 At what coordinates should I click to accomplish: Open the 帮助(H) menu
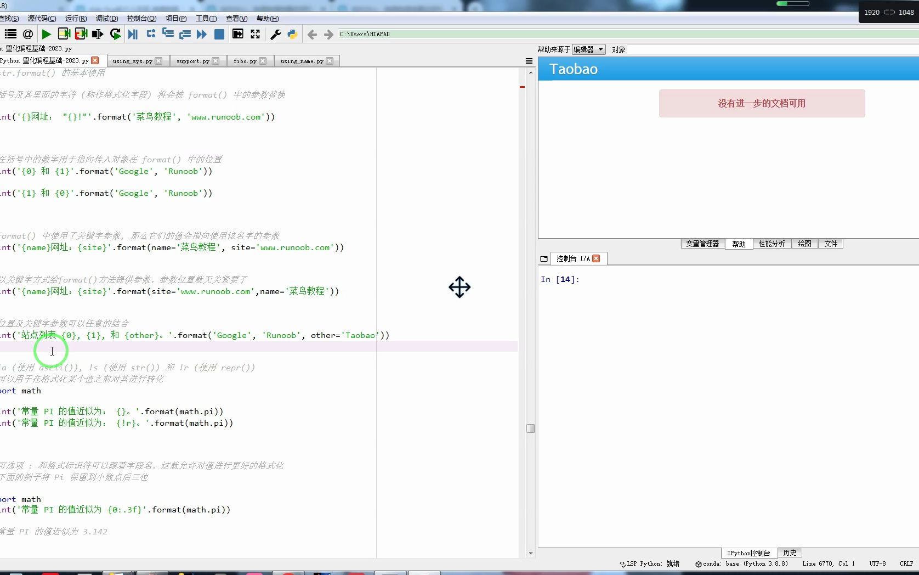268,18
